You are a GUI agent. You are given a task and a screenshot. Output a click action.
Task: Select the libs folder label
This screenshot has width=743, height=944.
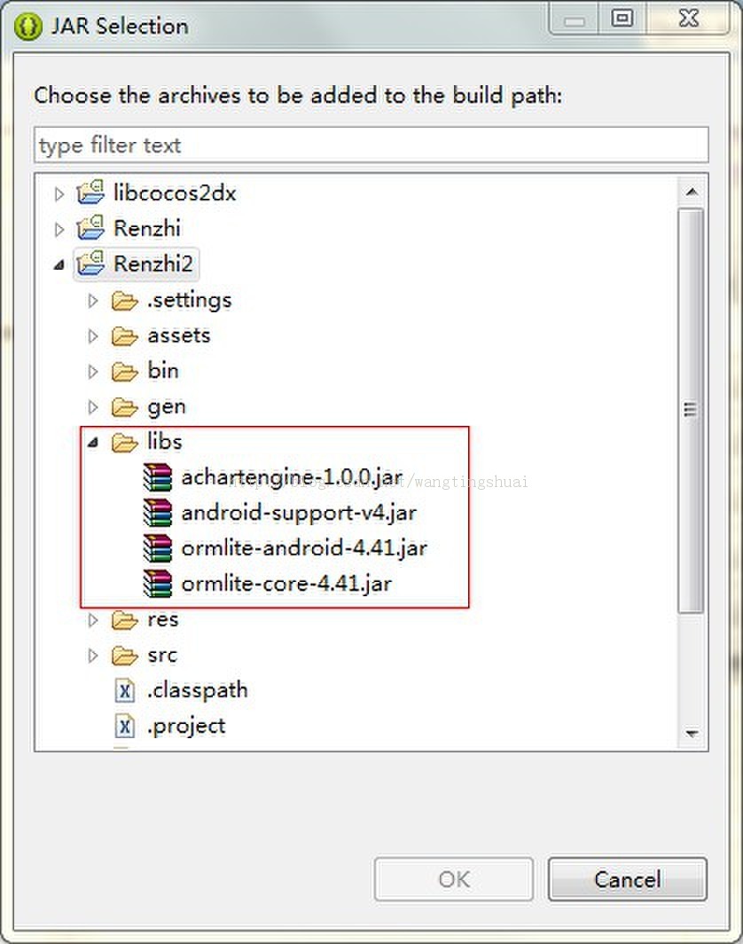(x=164, y=441)
